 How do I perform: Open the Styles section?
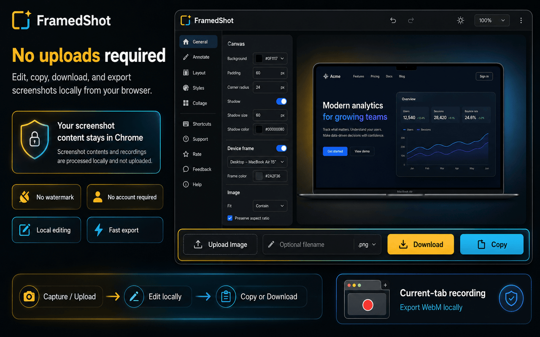coord(198,88)
